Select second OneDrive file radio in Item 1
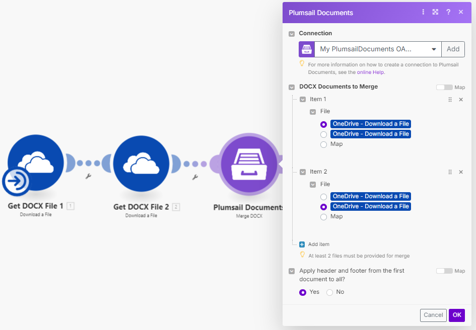476x330 pixels. tap(323, 134)
